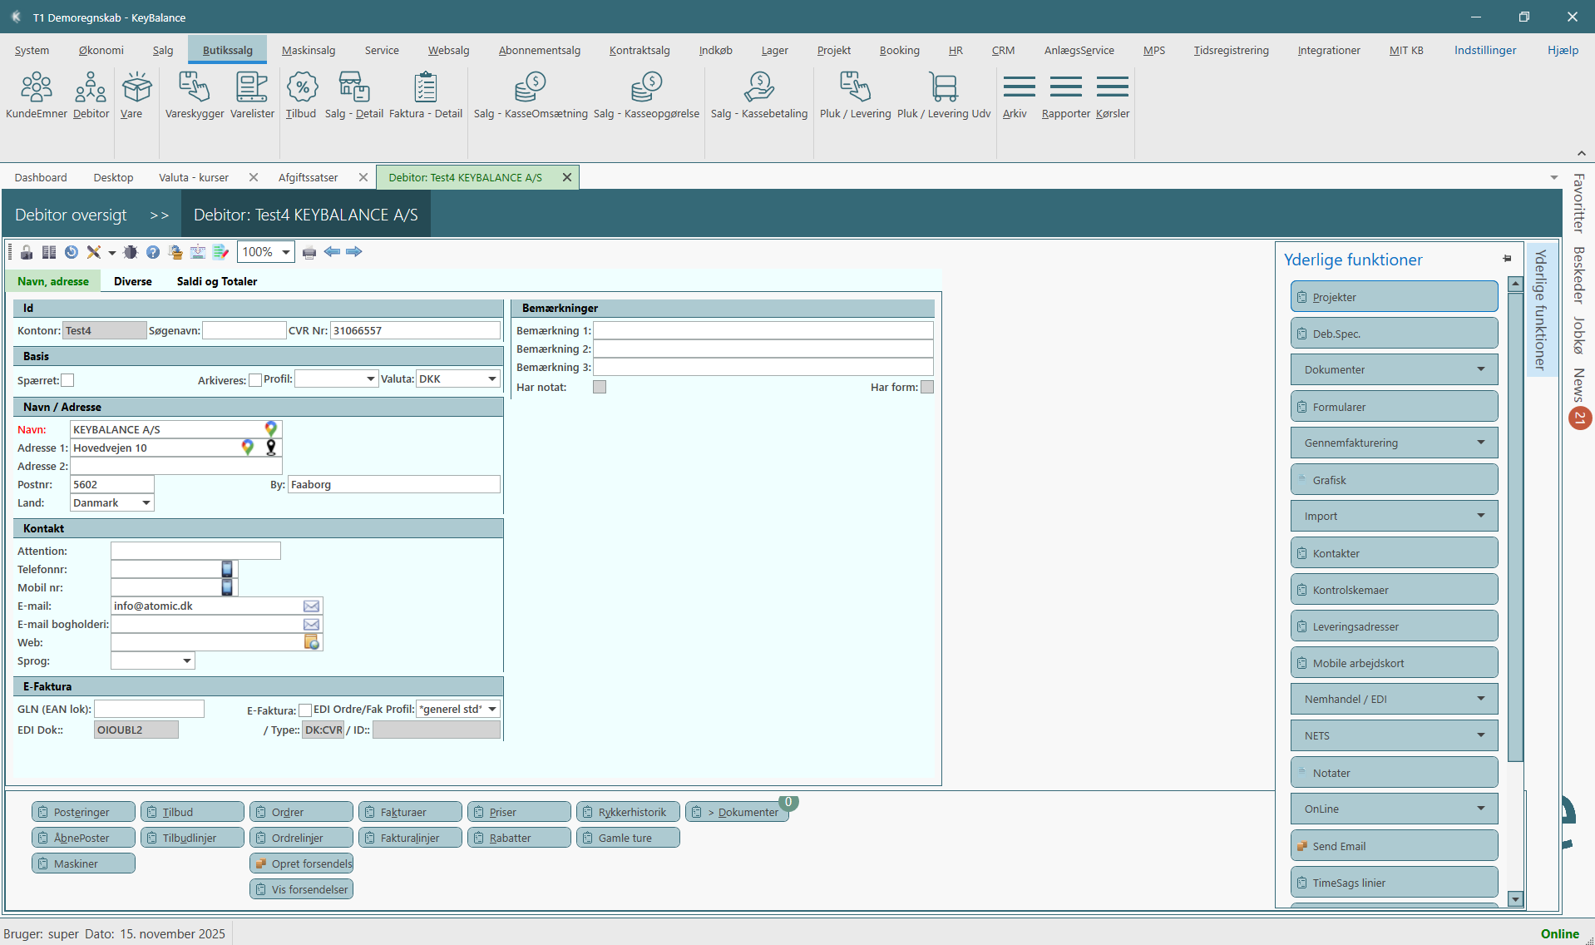Click the printer icon in the toolbar

[x=309, y=252]
